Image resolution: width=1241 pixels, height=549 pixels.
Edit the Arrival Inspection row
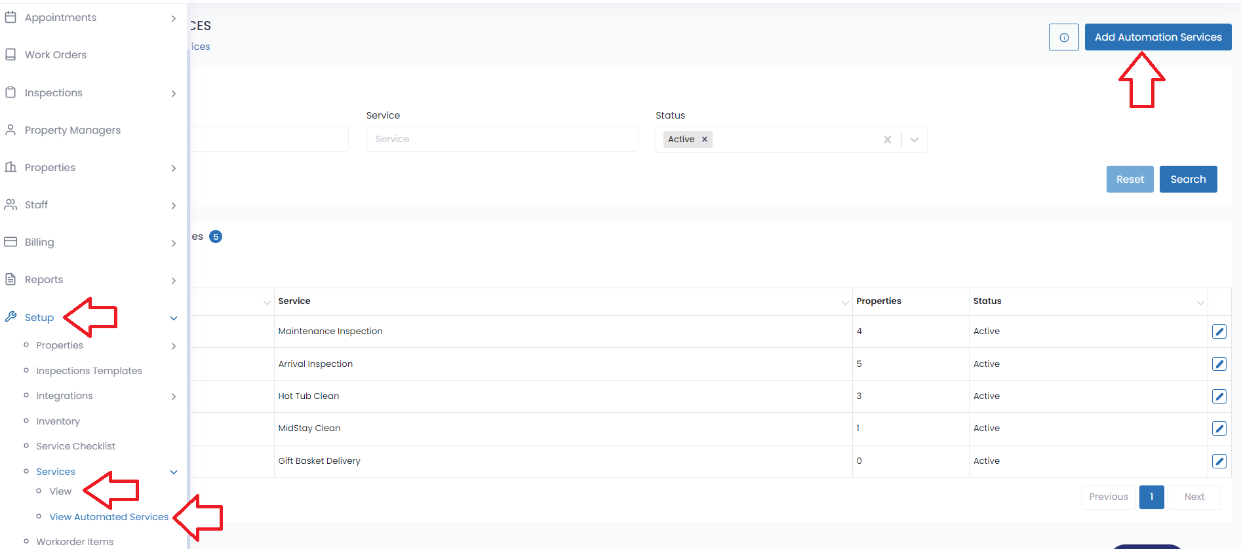tap(1219, 364)
